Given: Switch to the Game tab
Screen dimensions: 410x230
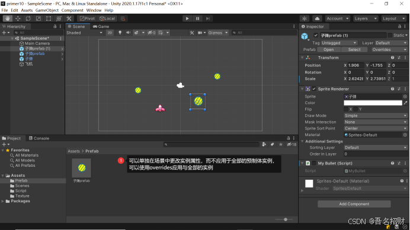Looking at the screenshot, I should pos(101,27).
